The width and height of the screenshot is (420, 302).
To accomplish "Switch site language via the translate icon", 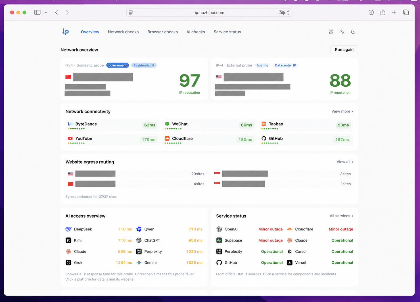I will pyautogui.click(x=342, y=32).
